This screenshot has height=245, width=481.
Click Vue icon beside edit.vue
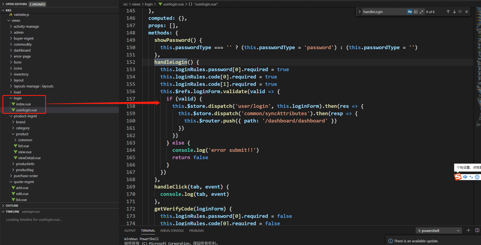[x=13, y=194]
